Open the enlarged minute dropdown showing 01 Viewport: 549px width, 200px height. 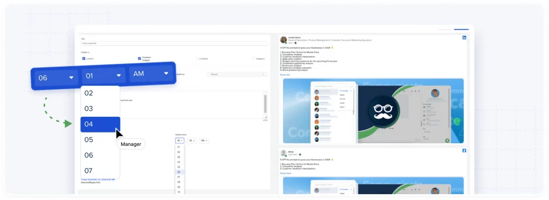[103, 75]
